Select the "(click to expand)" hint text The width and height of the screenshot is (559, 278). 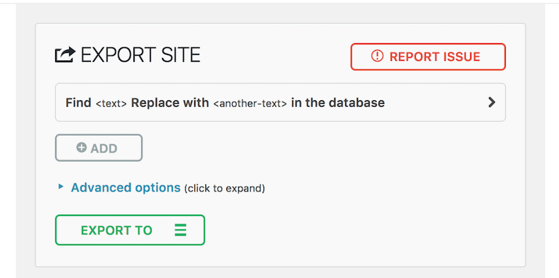tap(224, 188)
